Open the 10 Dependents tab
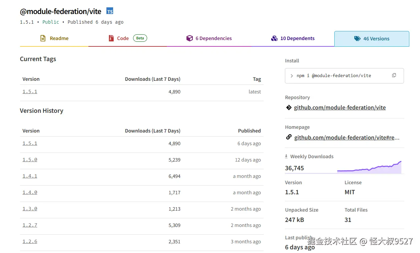This screenshot has width=420, height=253. click(x=293, y=39)
